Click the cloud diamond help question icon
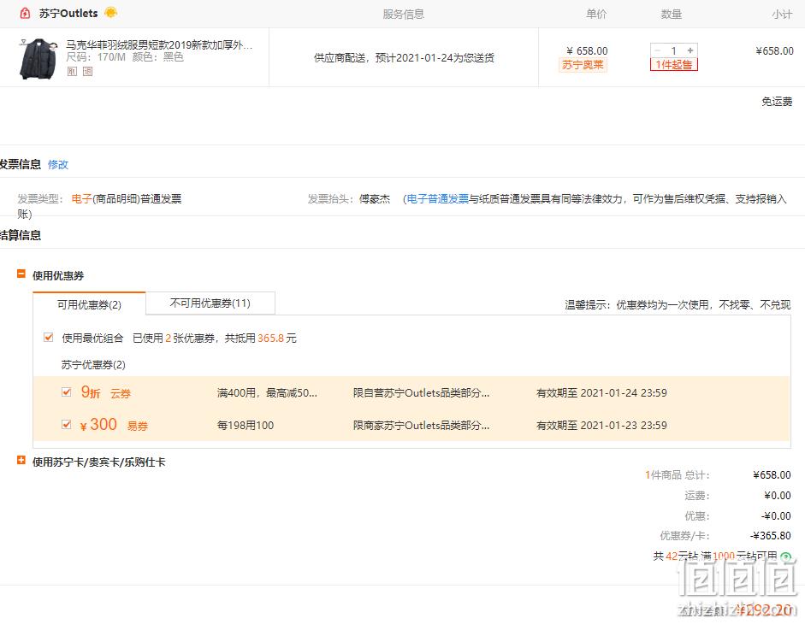This screenshot has height=624, width=805. coord(785,556)
